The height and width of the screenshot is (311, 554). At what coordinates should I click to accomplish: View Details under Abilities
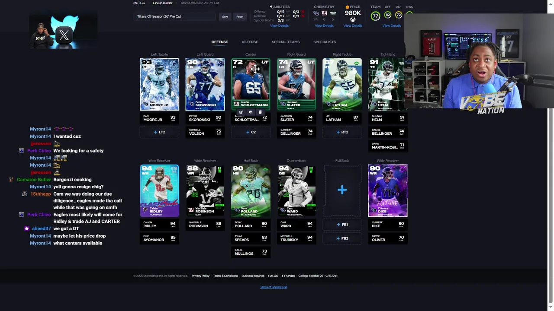click(x=279, y=26)
